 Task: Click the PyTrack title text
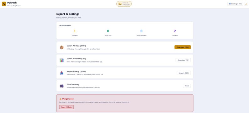[12, 3]
